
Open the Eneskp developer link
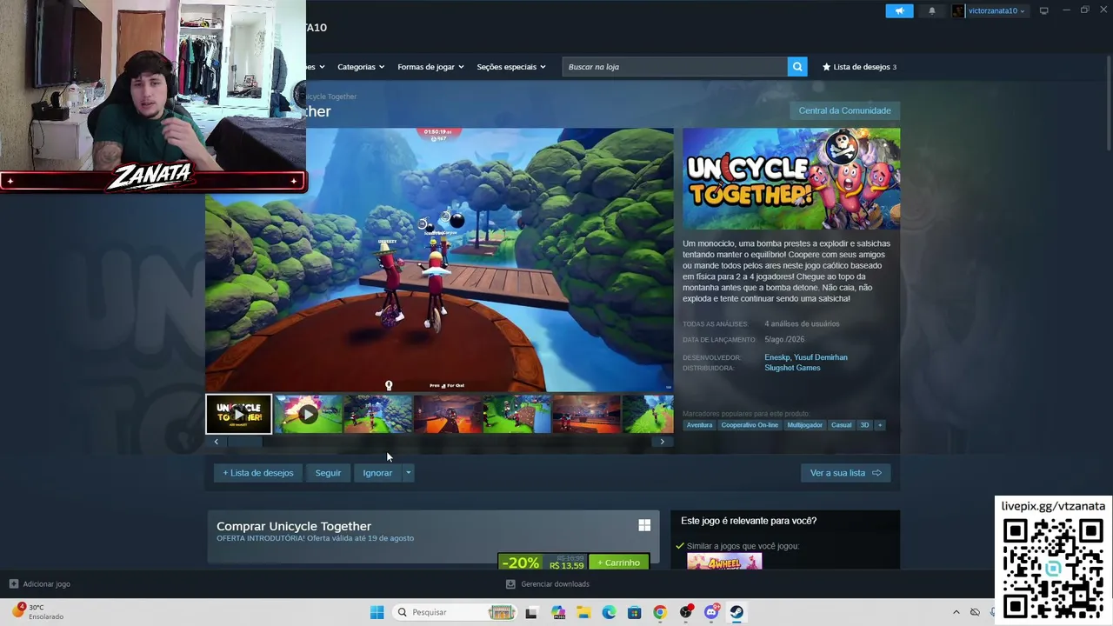[x=776, y=357]
